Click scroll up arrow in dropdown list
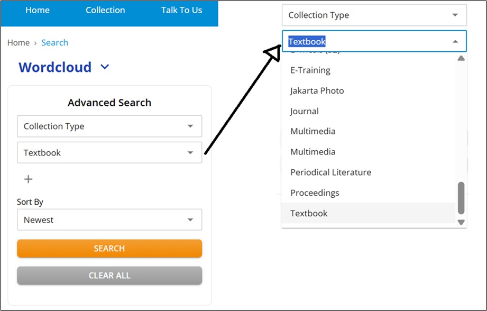487x311 pixels. [461, 58]
